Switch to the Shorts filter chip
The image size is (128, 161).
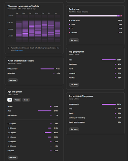26,100
